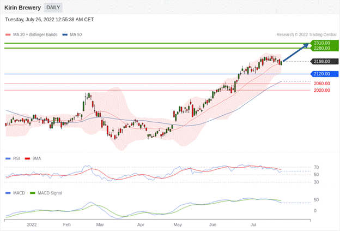This screenshot has width=340, height=231.
Task: Click the Kirin Brewery chart title
Action: (x=22, y=8)
